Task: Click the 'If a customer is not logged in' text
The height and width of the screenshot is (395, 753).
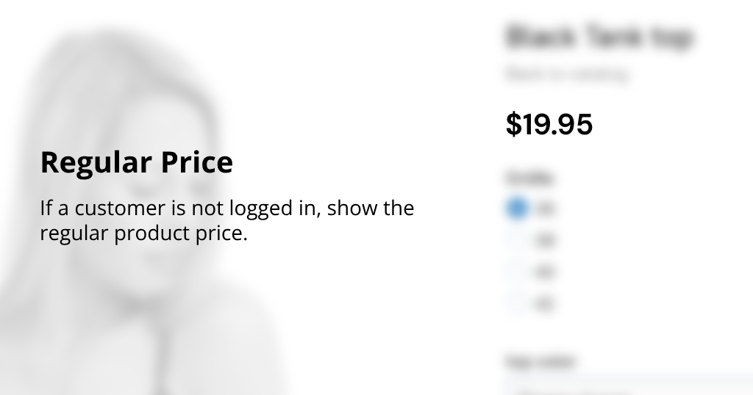Action: (x=226, y=209)
